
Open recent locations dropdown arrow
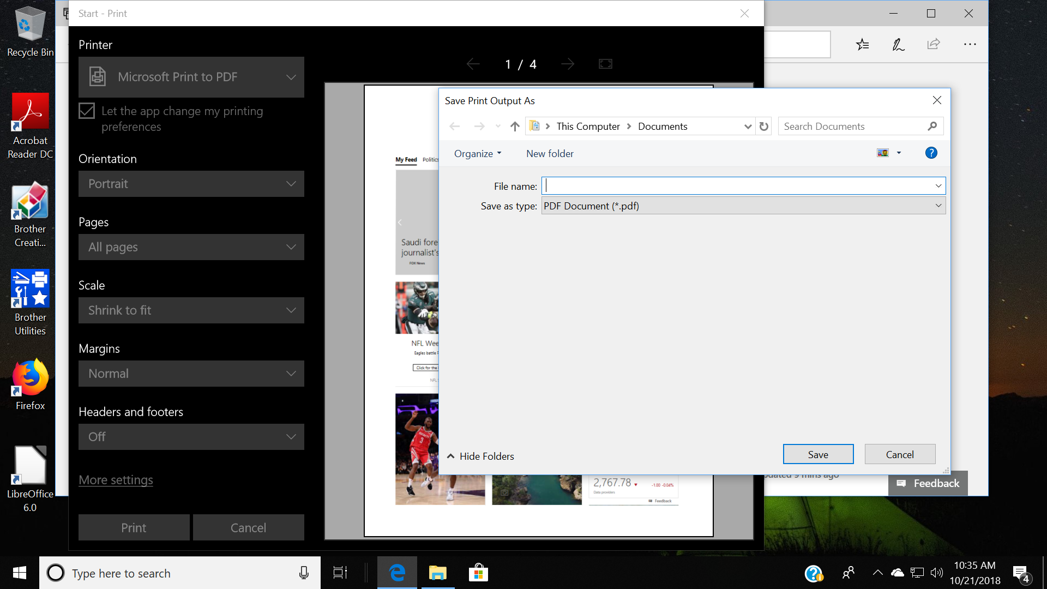point(498,127)
